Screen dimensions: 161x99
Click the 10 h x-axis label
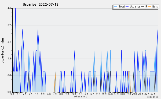(x=74, y=94)
